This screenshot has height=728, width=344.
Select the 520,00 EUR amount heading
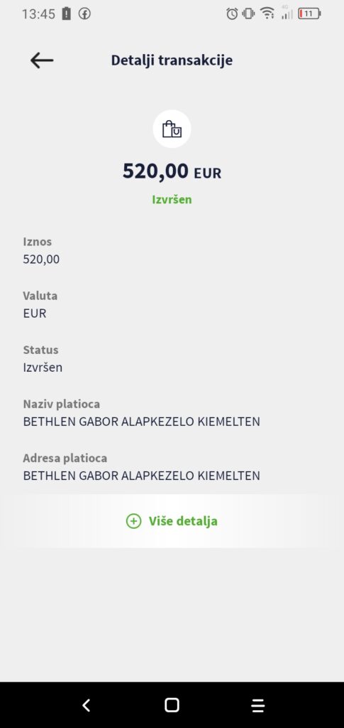tap(172, 171)
